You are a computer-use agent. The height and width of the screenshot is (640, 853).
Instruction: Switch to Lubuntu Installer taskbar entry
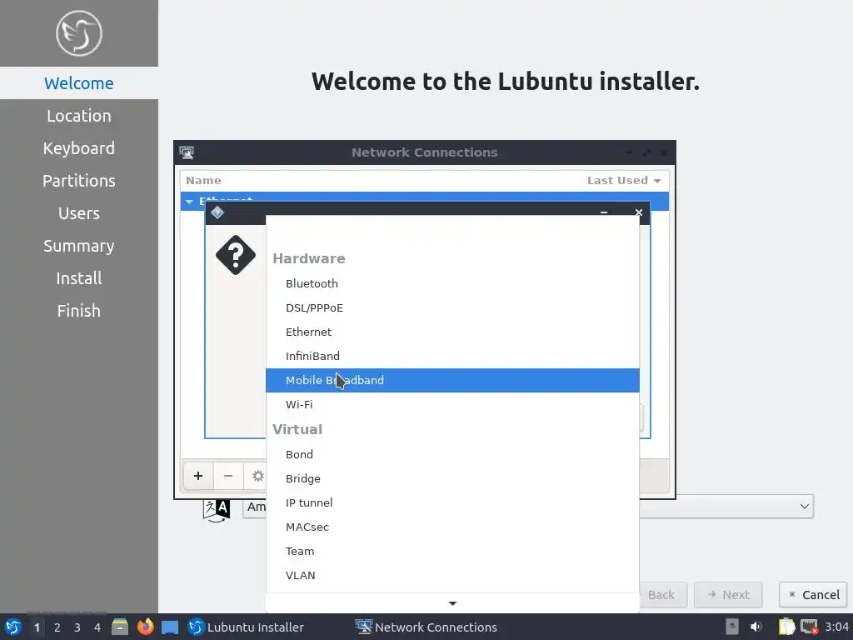tap(246, 627)
